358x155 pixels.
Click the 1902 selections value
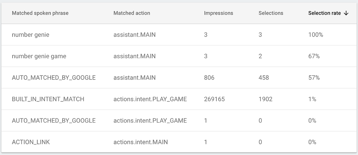(266, 99)
